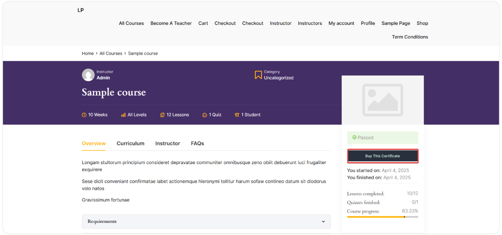The image size is (502, 235).
Task: Click the bar chart icon for All Levels
Action: click(x=124, y=115)
